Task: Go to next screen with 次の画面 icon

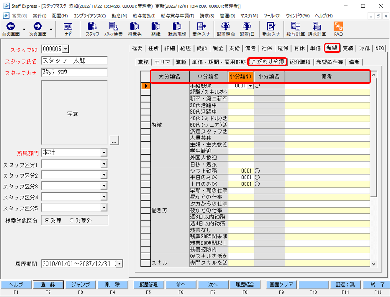Action: [x=38, y=30]
